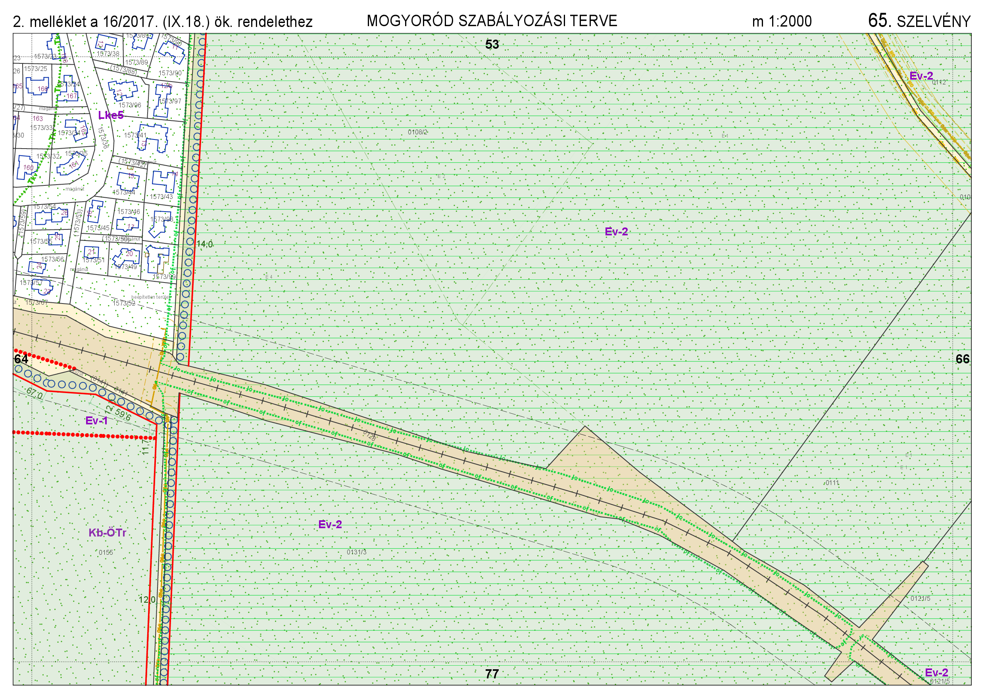
Task: Click the Lke5 zone label
Action: pyautogui.click(x=111, y=115)
